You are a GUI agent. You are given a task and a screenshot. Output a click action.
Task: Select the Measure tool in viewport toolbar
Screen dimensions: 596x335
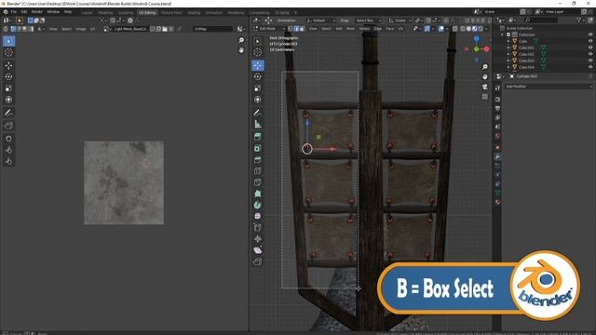(x=258, y=124)
